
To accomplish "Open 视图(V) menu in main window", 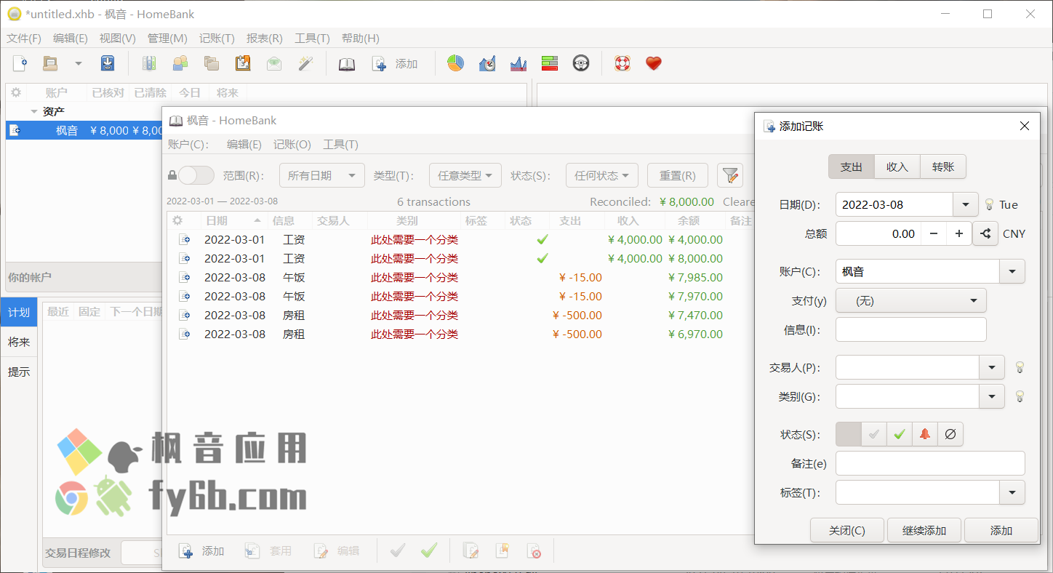I will [x=117, y=39].
